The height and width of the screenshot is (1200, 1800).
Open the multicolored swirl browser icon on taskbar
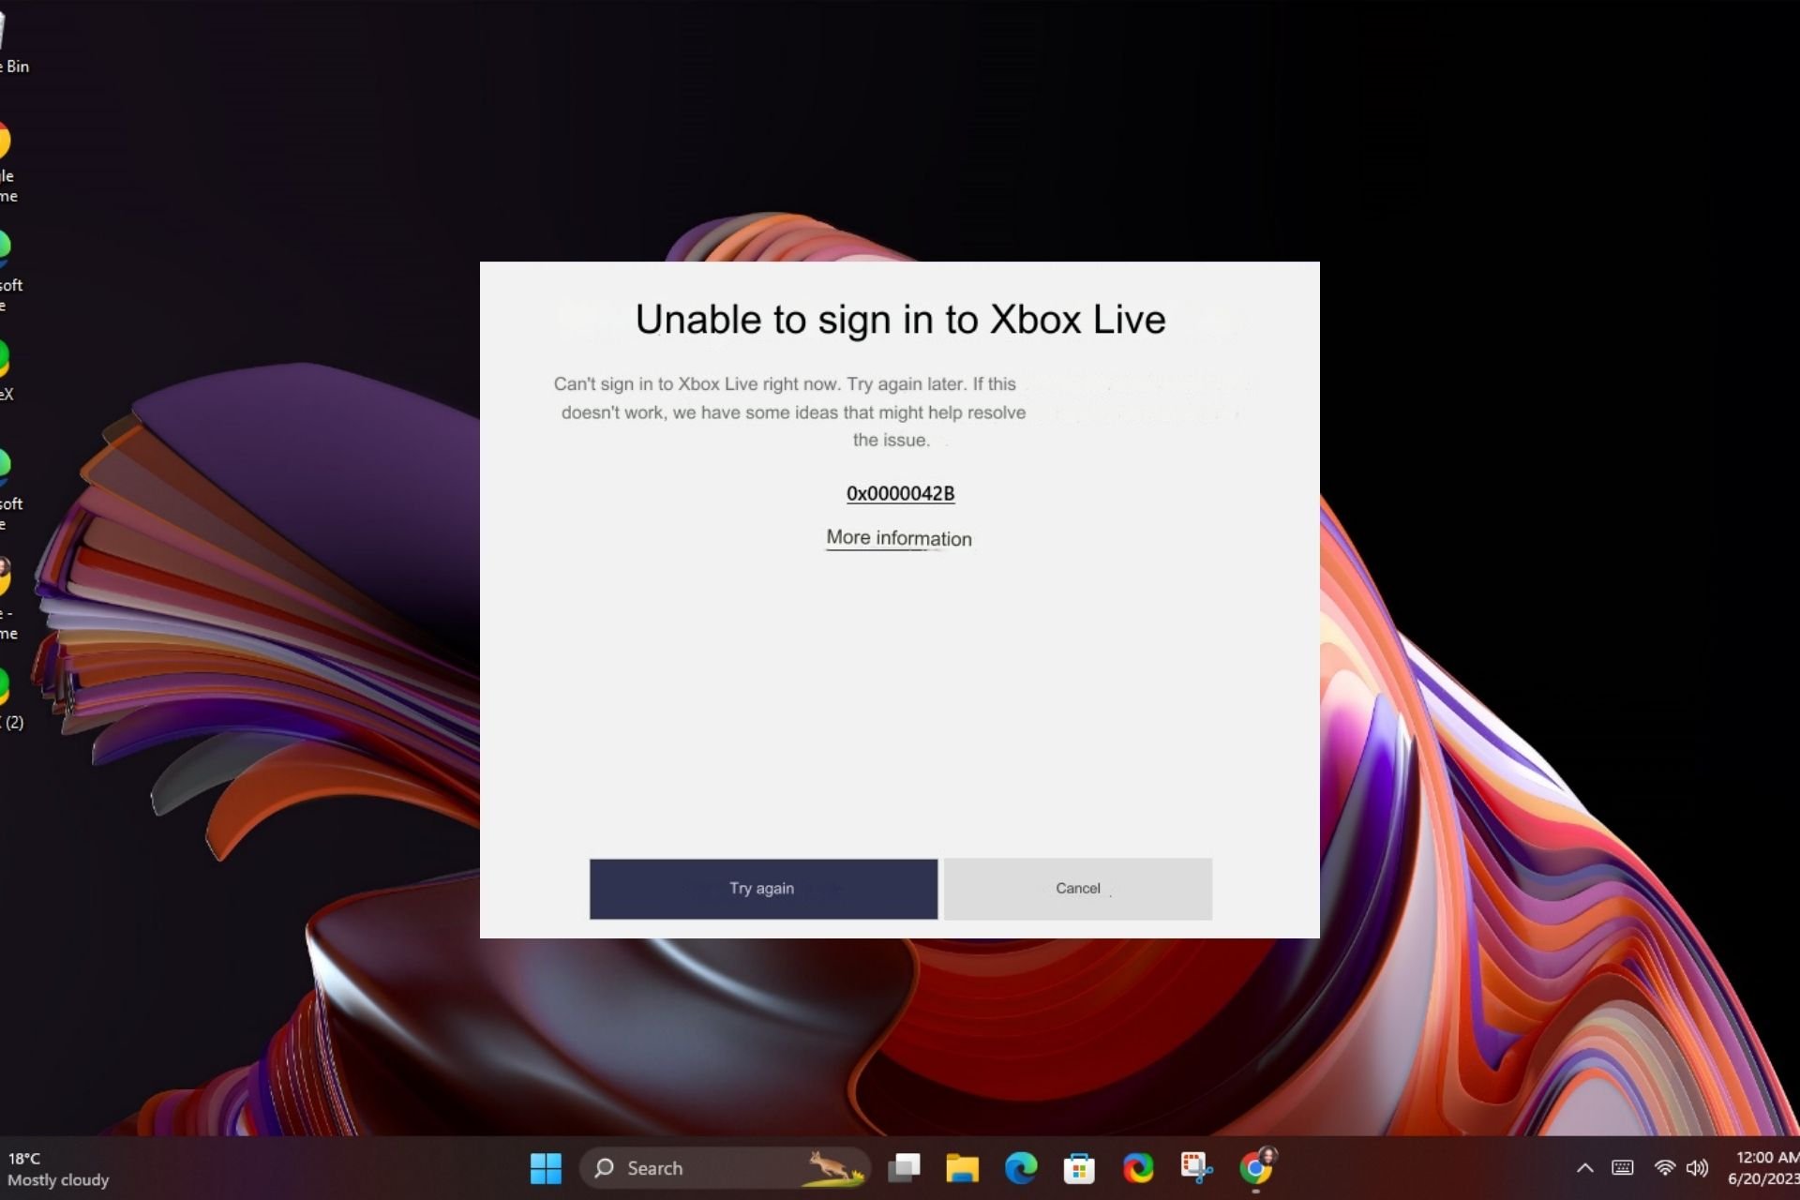click(x=1138, y=1168)
